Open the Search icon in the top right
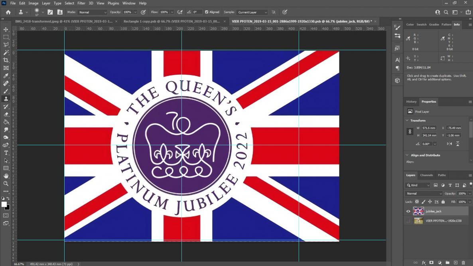Image resolution: width=473 pixels, height=266 pixels. pyautogui.click(x=446, y=12)
